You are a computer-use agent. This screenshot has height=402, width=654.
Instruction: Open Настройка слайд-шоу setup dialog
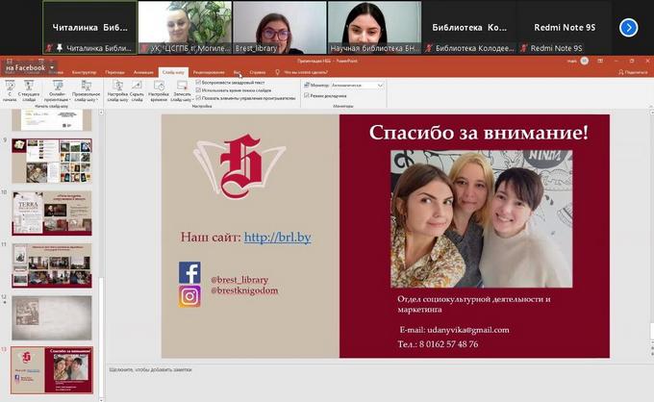[117, 90]
